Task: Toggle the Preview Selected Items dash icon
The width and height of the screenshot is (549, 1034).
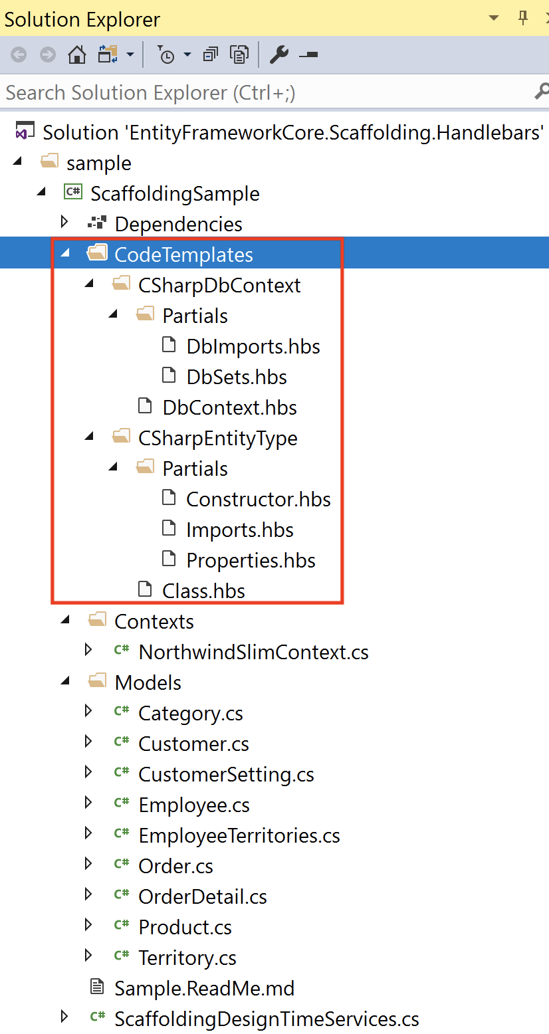Action: pos(308,55)
